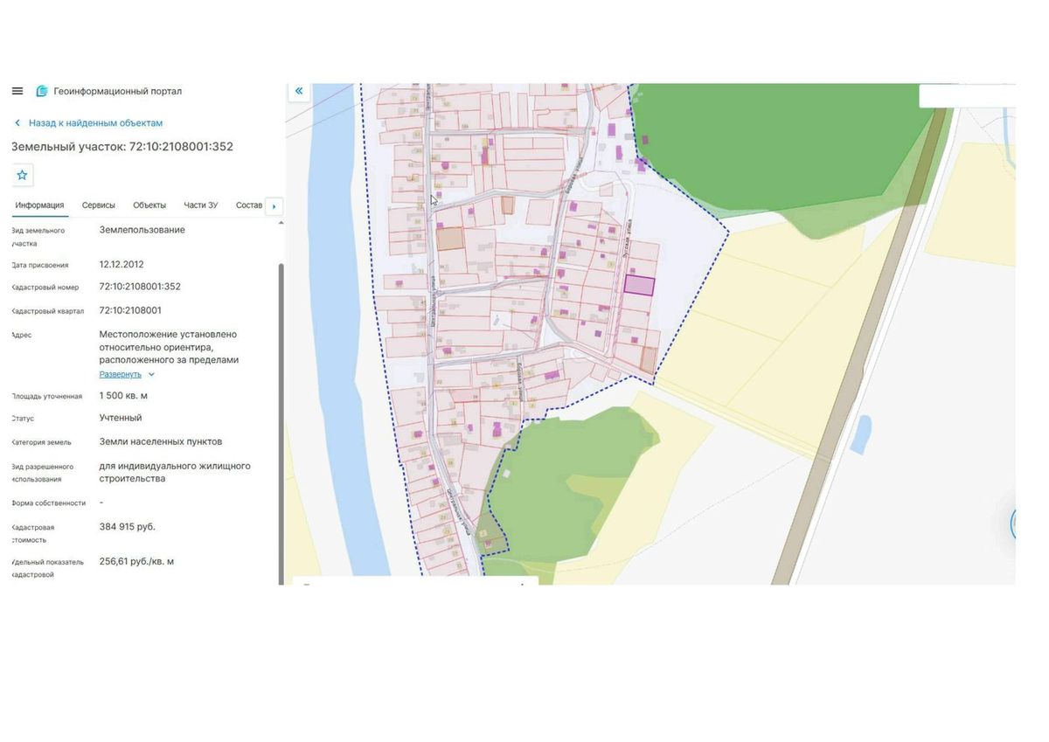Viewport: 1049px width, 742px height.
Task: Add the land plot to favorites with the star
Action: point(22,175)
